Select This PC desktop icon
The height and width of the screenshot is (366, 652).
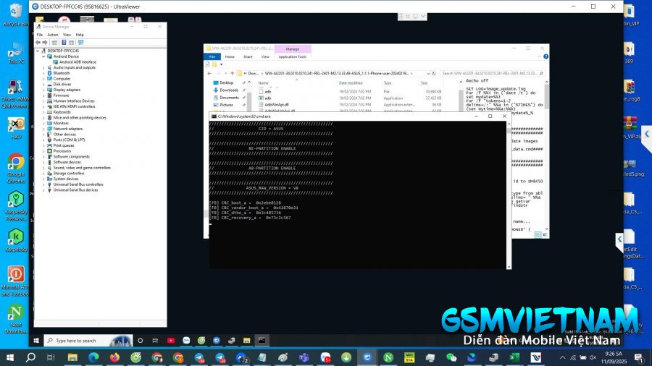click(x=16, y=52)
